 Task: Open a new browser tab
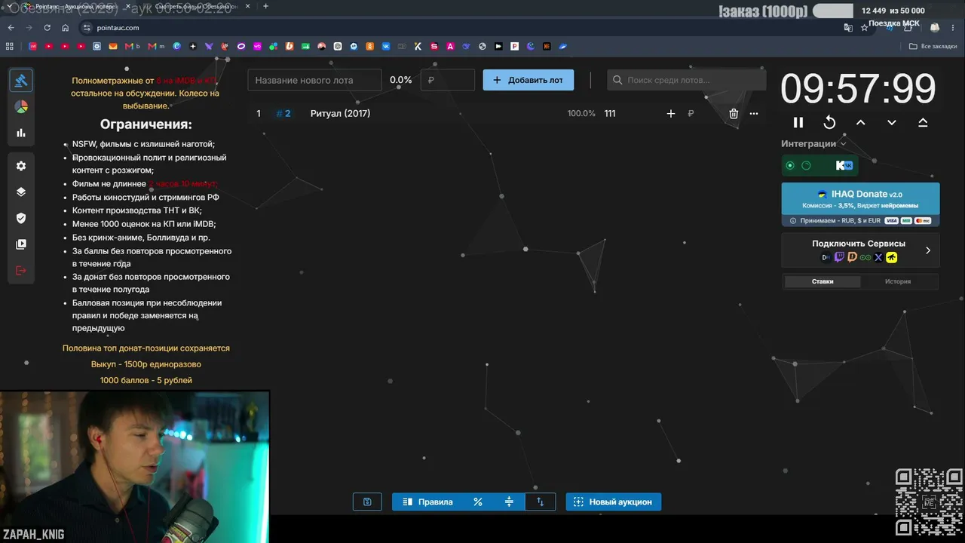265,7
